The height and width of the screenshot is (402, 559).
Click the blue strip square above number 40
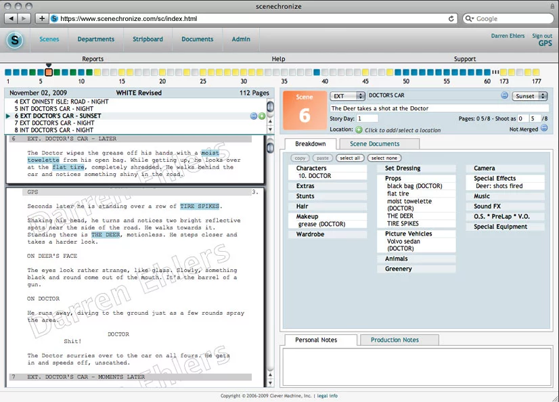pyautogui.click(x=317, y=72)
